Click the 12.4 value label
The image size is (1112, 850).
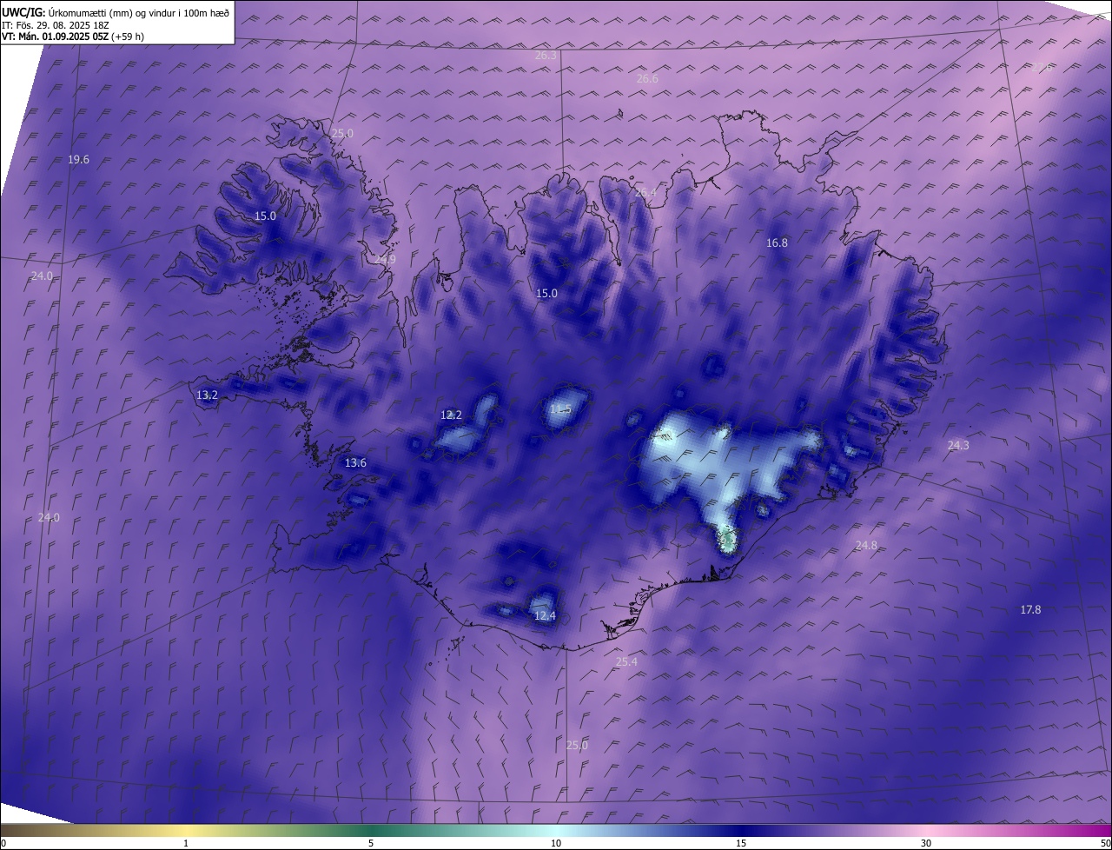click(x=544, y=616)
